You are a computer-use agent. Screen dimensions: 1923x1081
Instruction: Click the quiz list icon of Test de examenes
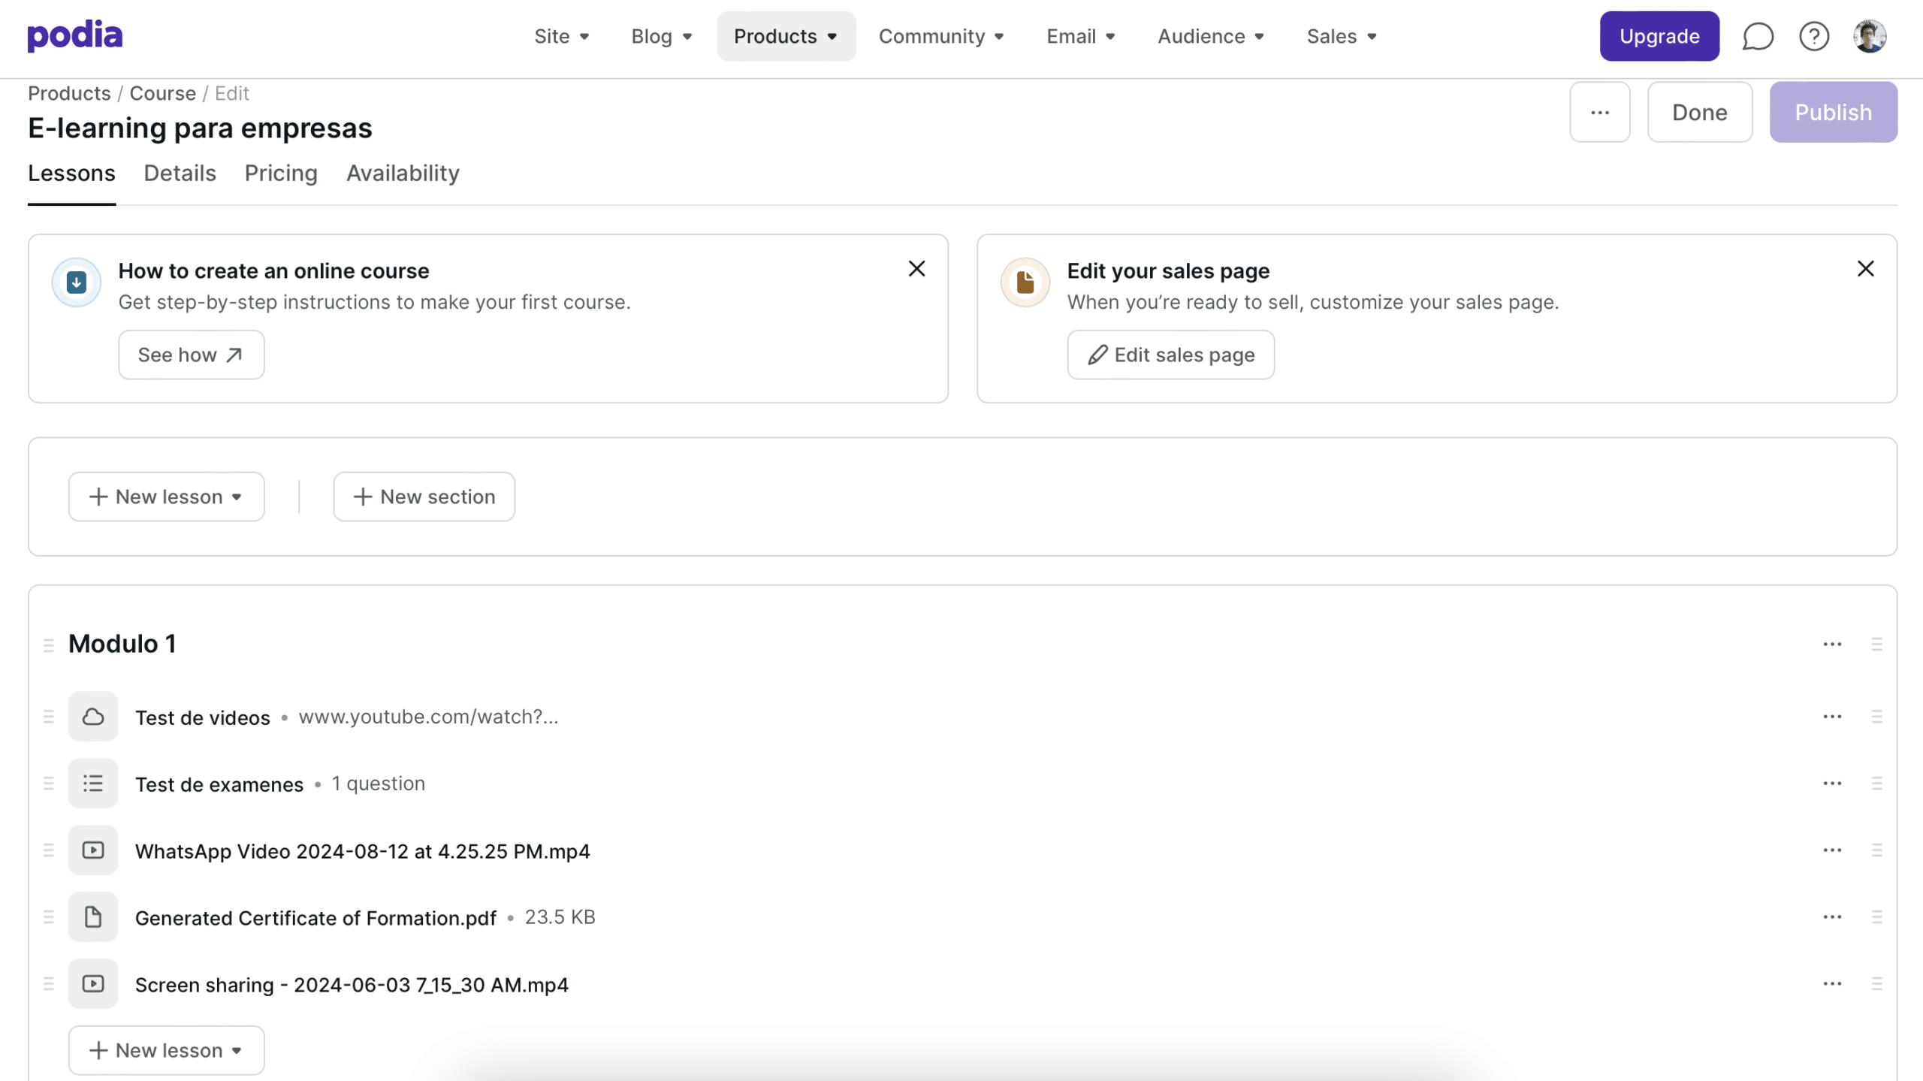(x=93, y=784)
